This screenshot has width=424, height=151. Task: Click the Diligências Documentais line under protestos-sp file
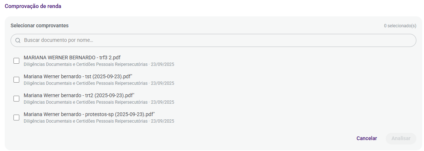(99, 121)
